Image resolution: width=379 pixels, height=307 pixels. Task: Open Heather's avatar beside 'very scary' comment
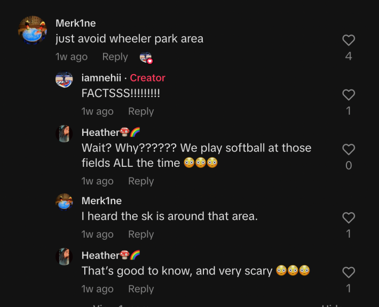pos(64,256)
